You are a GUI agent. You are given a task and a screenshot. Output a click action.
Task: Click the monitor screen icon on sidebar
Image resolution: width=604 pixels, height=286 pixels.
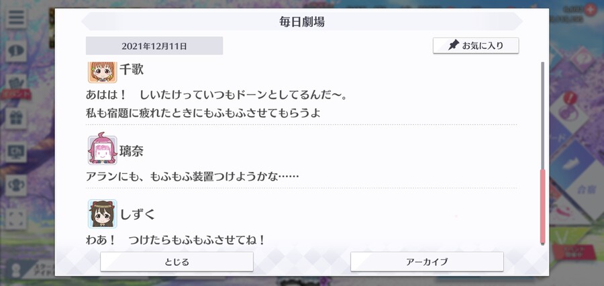(x=16, y=152)
